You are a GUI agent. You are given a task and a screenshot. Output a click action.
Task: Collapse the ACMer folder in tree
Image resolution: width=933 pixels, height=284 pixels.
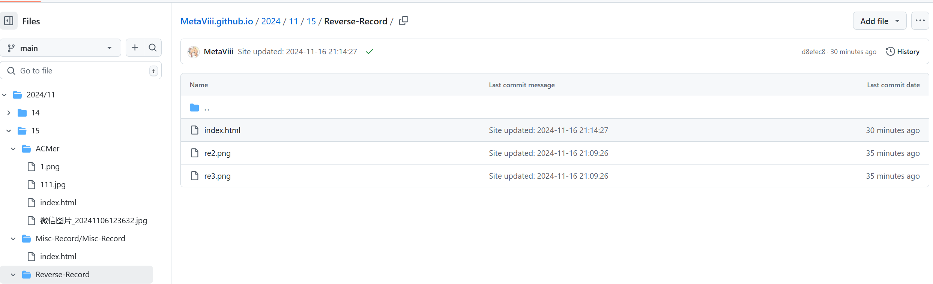(x=13, y=149)
